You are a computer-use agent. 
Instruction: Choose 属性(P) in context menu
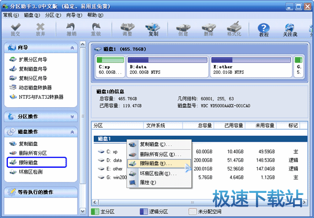click(159, 182)
